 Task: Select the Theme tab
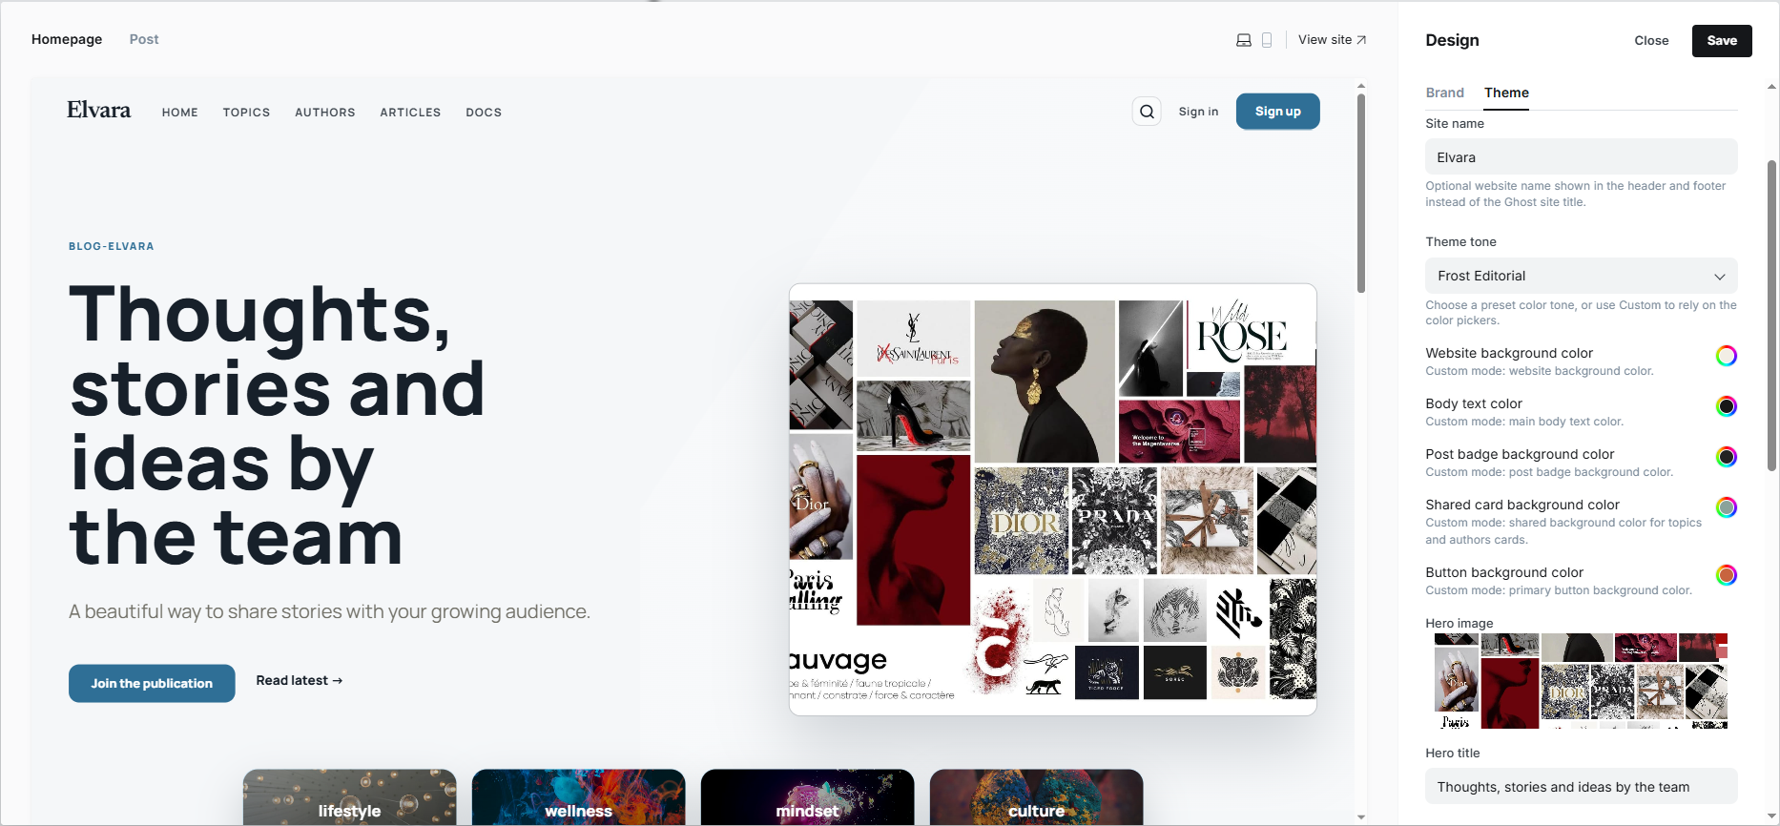click(x=1506, y=93)
